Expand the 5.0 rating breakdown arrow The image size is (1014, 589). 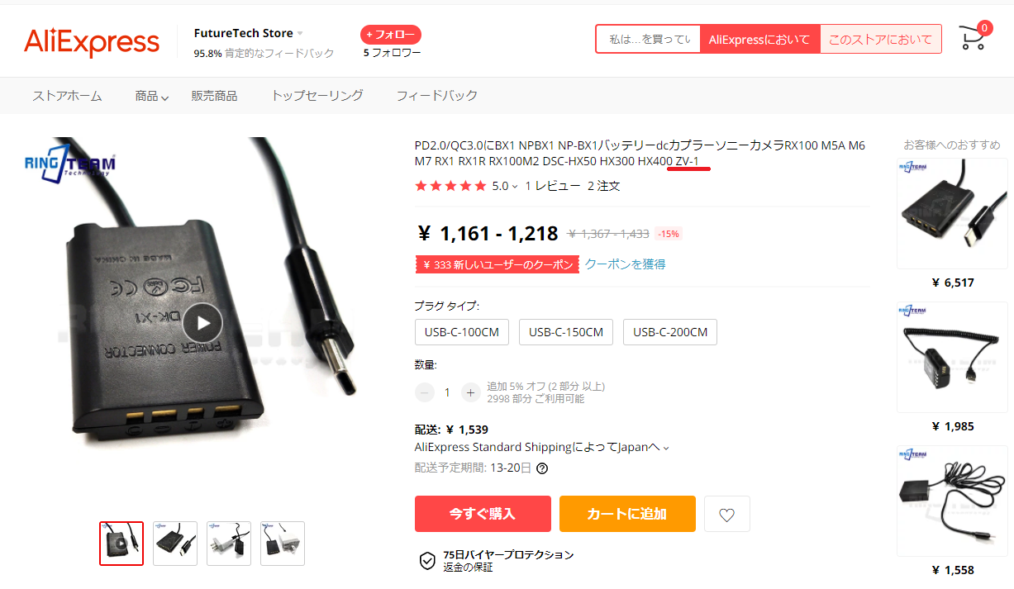tap(515, 187)
